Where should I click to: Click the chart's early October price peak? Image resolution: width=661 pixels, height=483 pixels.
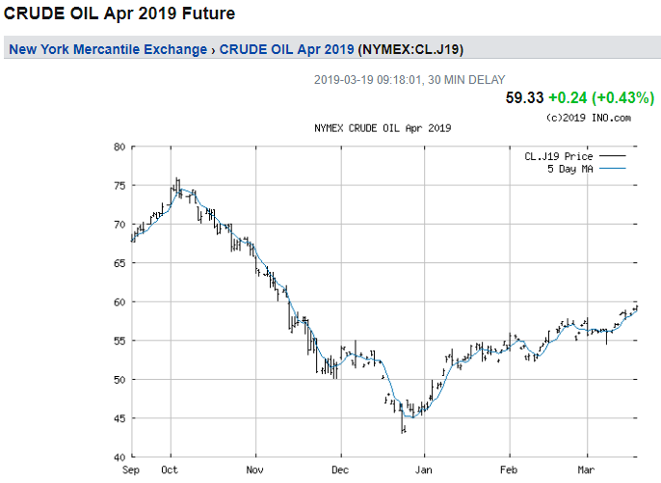click(176, 181)
